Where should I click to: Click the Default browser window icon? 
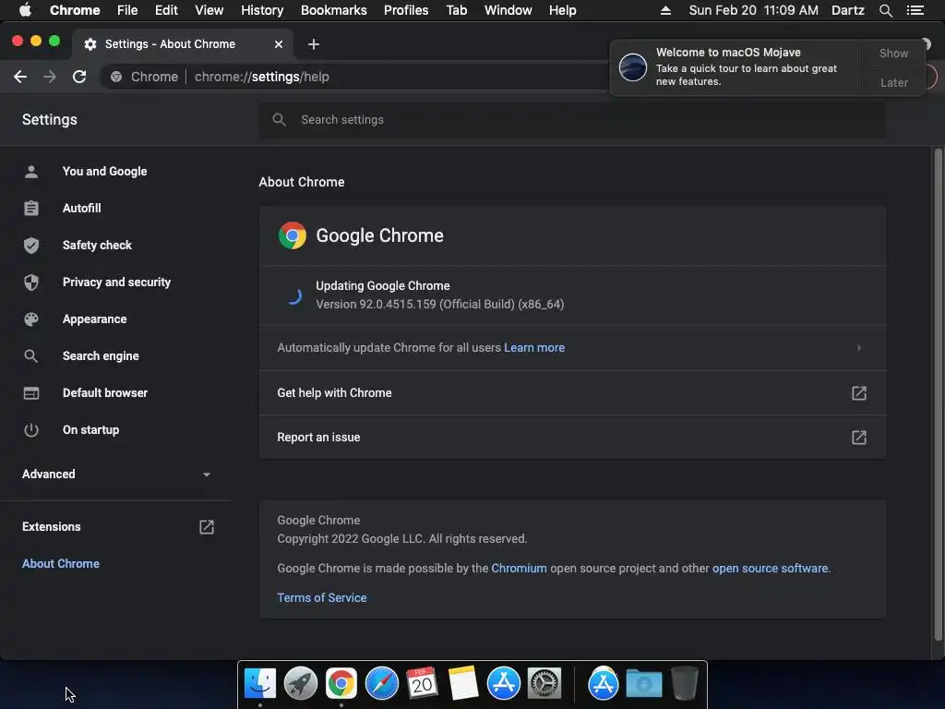31,393
